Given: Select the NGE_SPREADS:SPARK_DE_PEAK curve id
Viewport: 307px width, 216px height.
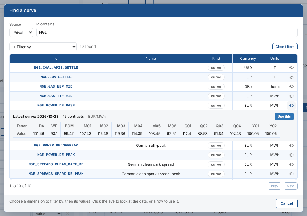Looking at the screenshot, I should click(56, 174).
